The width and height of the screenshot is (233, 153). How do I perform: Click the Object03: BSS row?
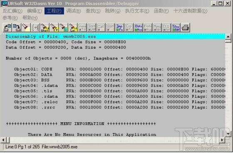pos(119,80)
